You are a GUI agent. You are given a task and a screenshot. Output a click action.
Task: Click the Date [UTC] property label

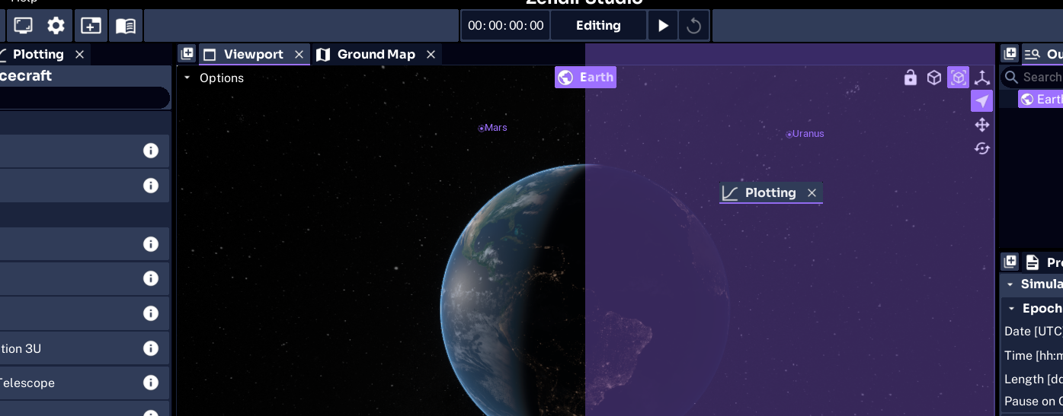click(x=1033, y=332)
